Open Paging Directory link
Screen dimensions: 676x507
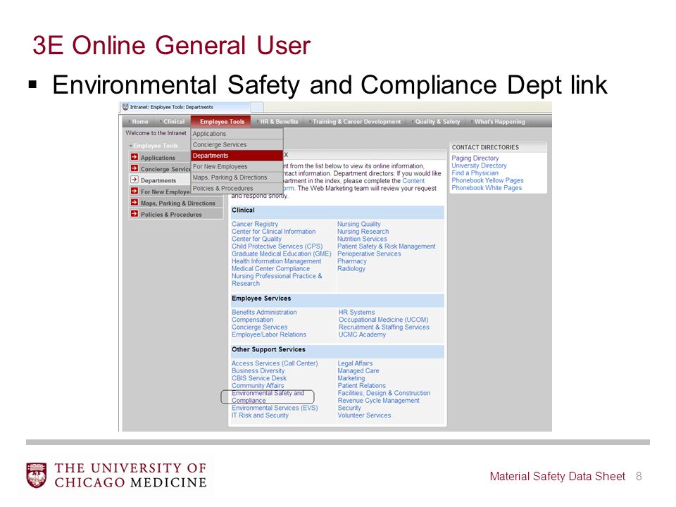tap(475, 158)
